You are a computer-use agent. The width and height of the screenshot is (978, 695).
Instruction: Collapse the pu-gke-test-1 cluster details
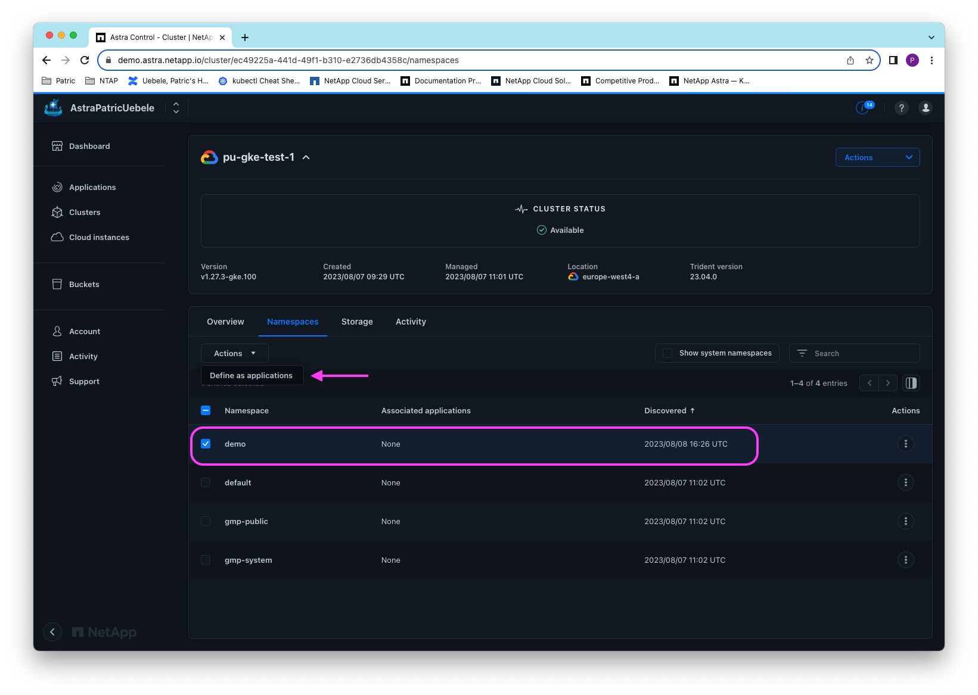pyautogui.click(x=306, y=157)
